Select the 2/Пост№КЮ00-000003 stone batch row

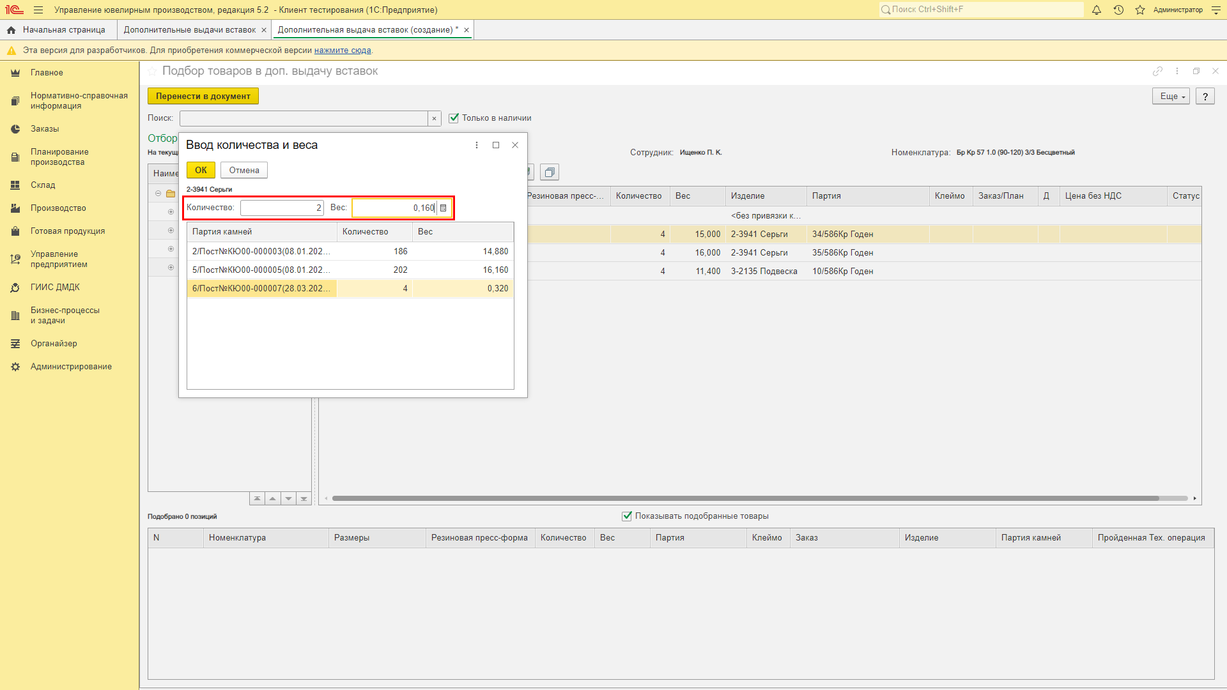(x=350, y=252)
